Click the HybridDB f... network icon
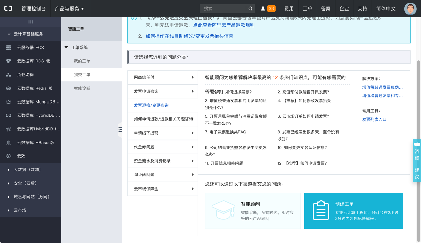Image resolution: width=421 pixels, height=243 pixels. (8, 129)
